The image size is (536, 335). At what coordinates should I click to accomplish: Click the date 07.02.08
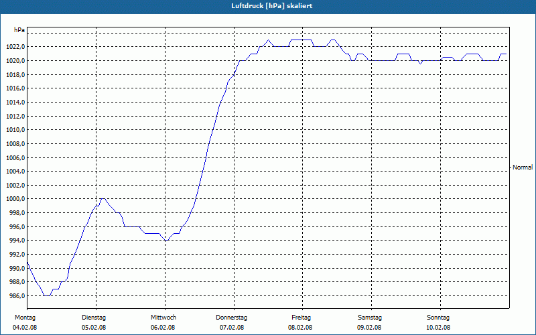click(x=232, y=328)
